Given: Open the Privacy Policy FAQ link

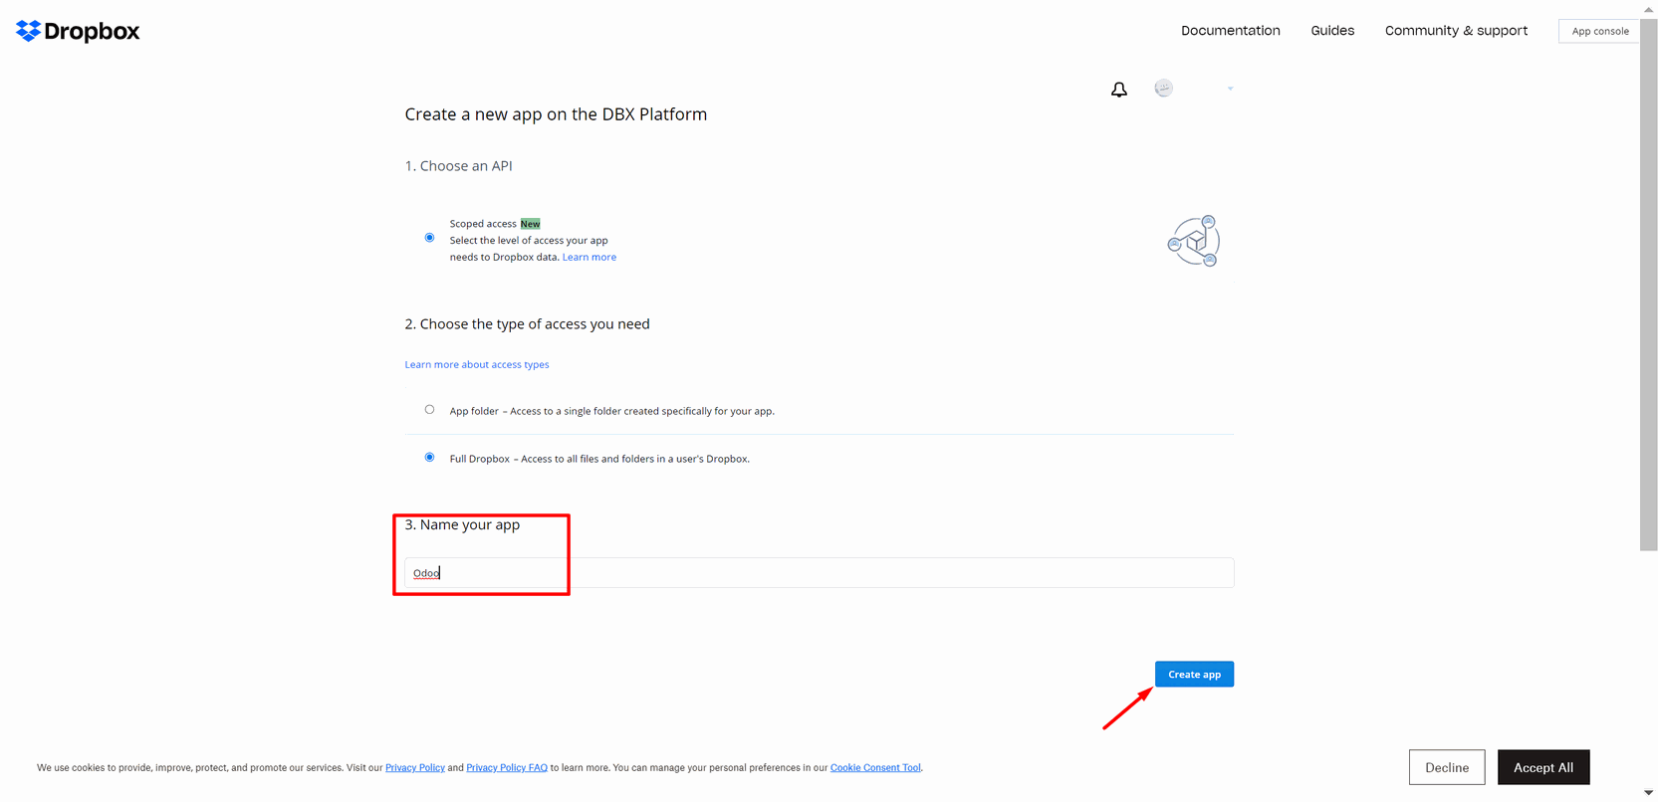Looking at the screenshot, I should click(507, 768).
